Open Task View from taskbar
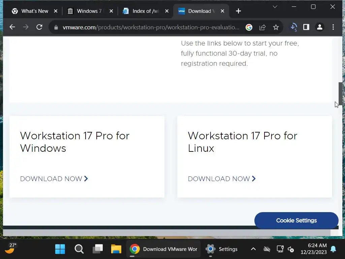The image size is (345, 259). pos(98,249)
